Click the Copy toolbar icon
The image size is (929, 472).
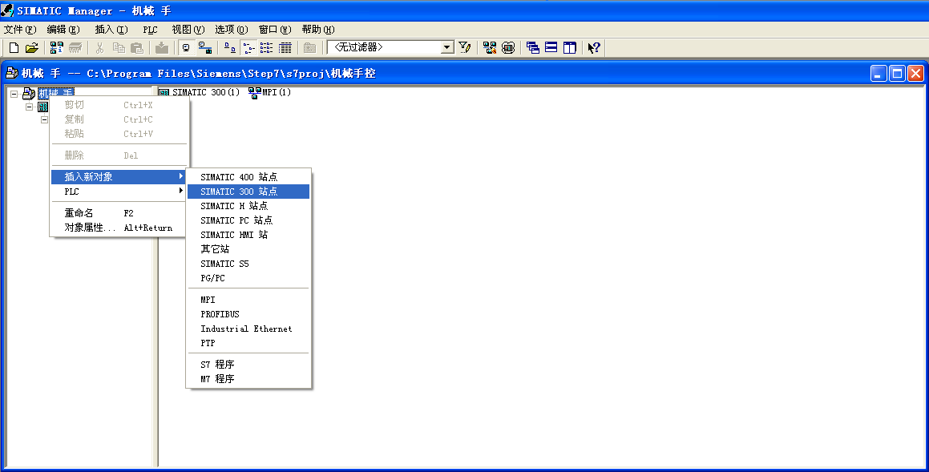click(x=119, y=48)
